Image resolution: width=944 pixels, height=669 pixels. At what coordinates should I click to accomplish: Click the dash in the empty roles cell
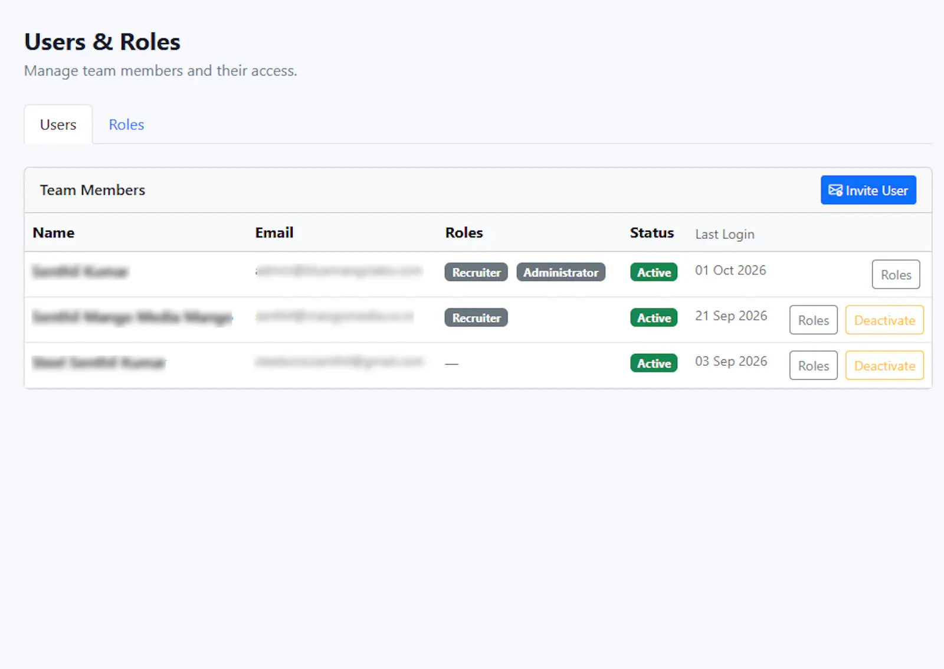tap(451, 364)
